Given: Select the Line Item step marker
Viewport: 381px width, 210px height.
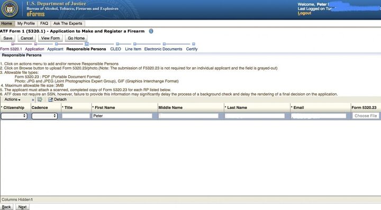Looking at the screenshot, I should point(134,44).
